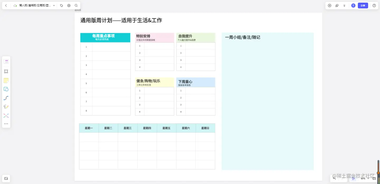This screenshot has width=380, height=184.
Task: Open the templates panel from the toolbar
Action: [x=6, y=61]
